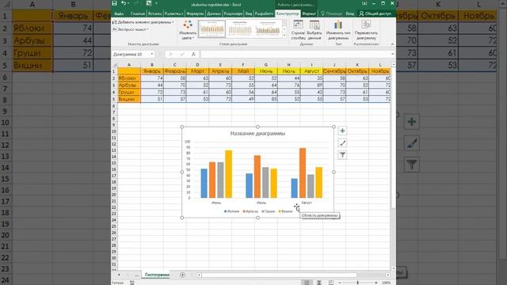Click the zoom slider handle in status bar
507x285 pixels.
coord(357,283)
